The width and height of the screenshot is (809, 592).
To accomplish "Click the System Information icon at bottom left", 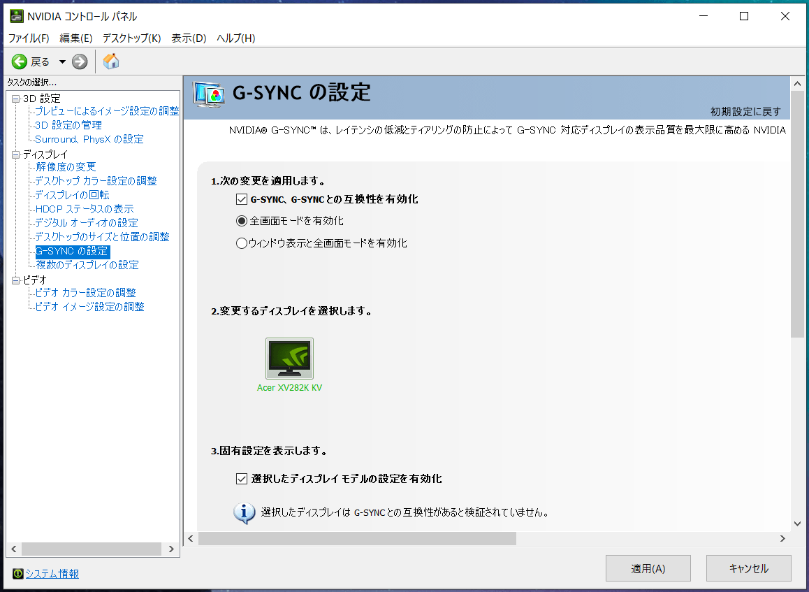I will point(18,573).
